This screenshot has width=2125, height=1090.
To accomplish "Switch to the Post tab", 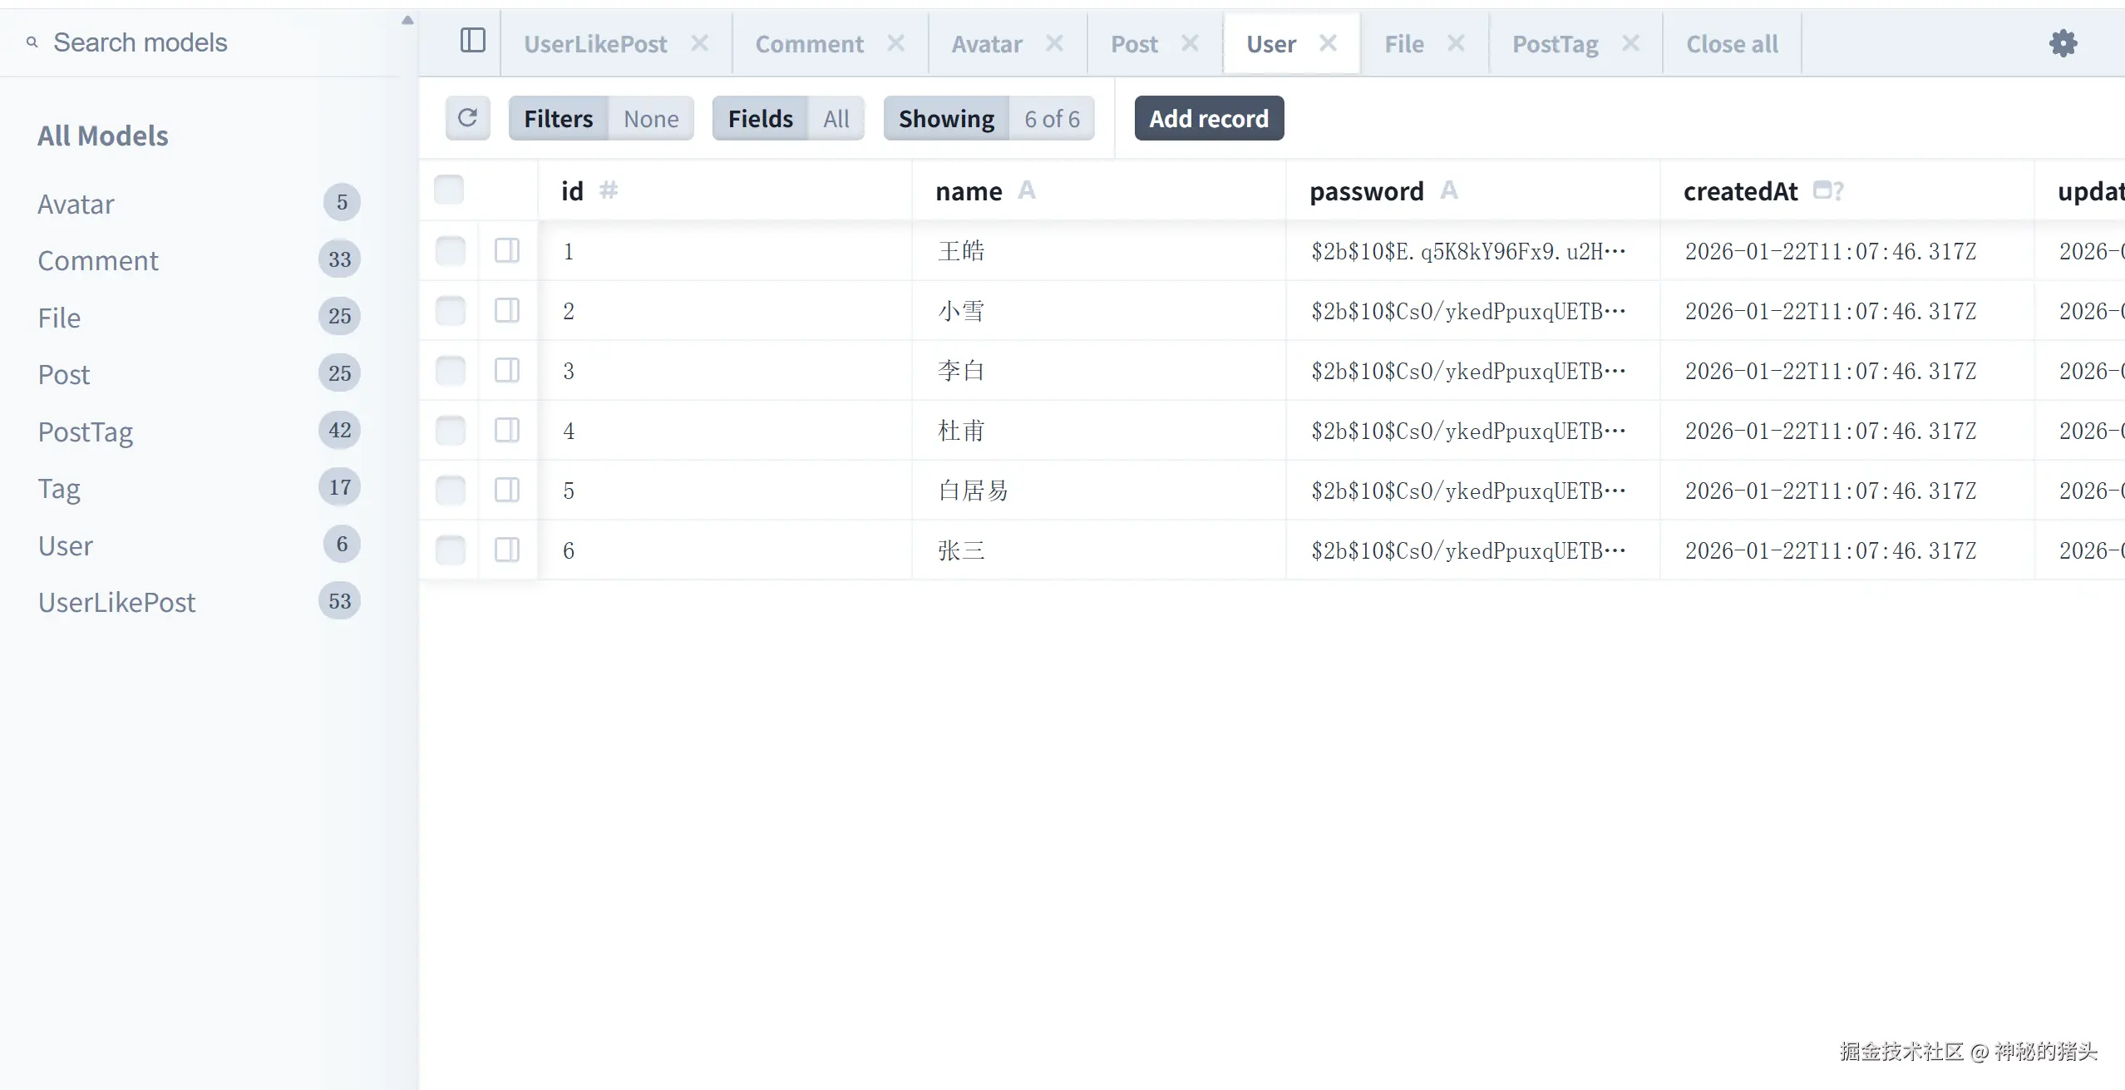I will 1134,44.
